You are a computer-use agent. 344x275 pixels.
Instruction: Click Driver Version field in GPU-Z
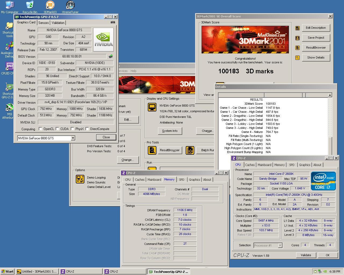(x=76, y=102)
